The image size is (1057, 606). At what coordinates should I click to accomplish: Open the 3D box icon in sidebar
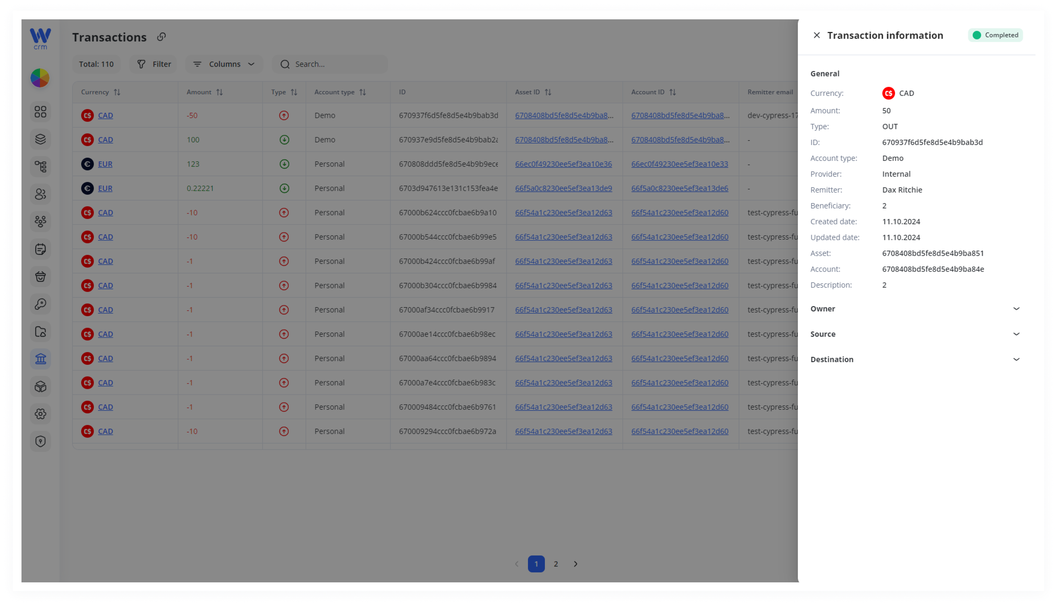(x=40, y=386)
